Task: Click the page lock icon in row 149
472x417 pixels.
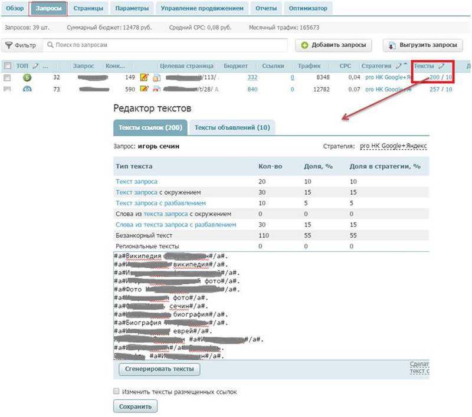Action: [156, 77]
